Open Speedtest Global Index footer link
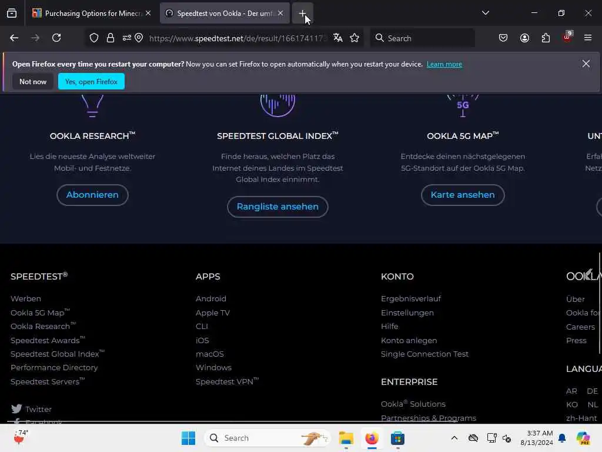 point(57,354)
